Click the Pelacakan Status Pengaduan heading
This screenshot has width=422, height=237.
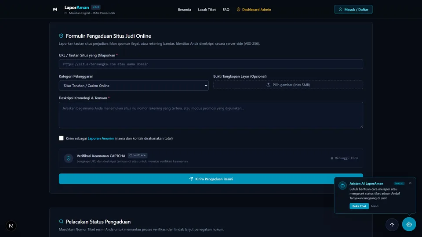pyautogui.click(x=98, y=222)
